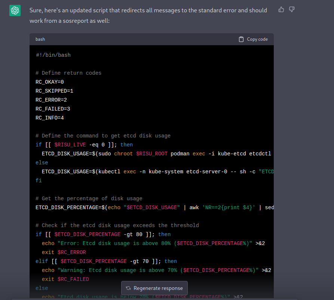Click the 'RC_OKAY=0' line
Image resolution: width=334 pixels, height=300 pixels.
point(50,82)
